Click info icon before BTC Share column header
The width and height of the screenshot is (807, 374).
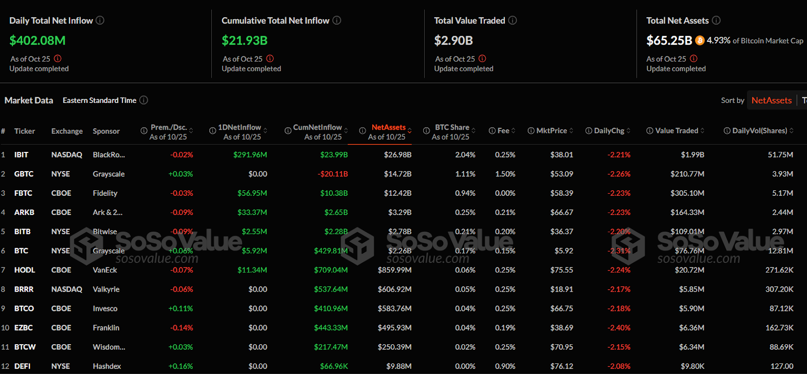(x=426, y=131)
